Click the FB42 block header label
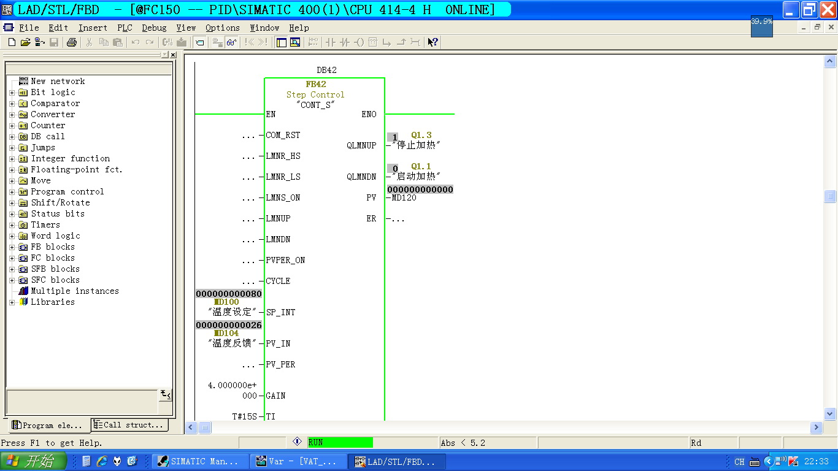The image size is (838, 471). [x=316, y=84]
